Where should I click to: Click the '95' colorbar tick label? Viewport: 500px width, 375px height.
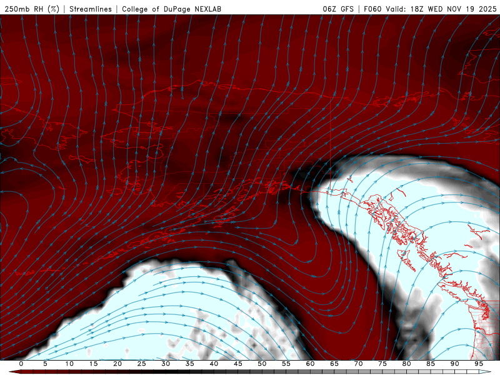[x=479, y=364]
